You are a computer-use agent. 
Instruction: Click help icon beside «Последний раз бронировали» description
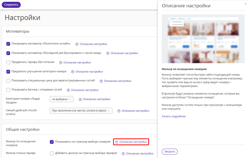tap(108, 53)
